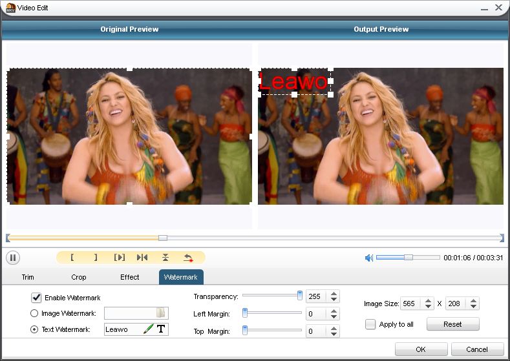Viewport: 510px width, 361px height.
Task: Click the Video Edit app icon
Action: coord(10,8)
